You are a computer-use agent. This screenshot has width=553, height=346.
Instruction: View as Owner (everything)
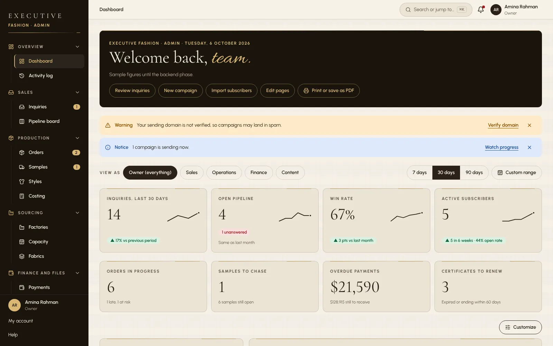150,173
